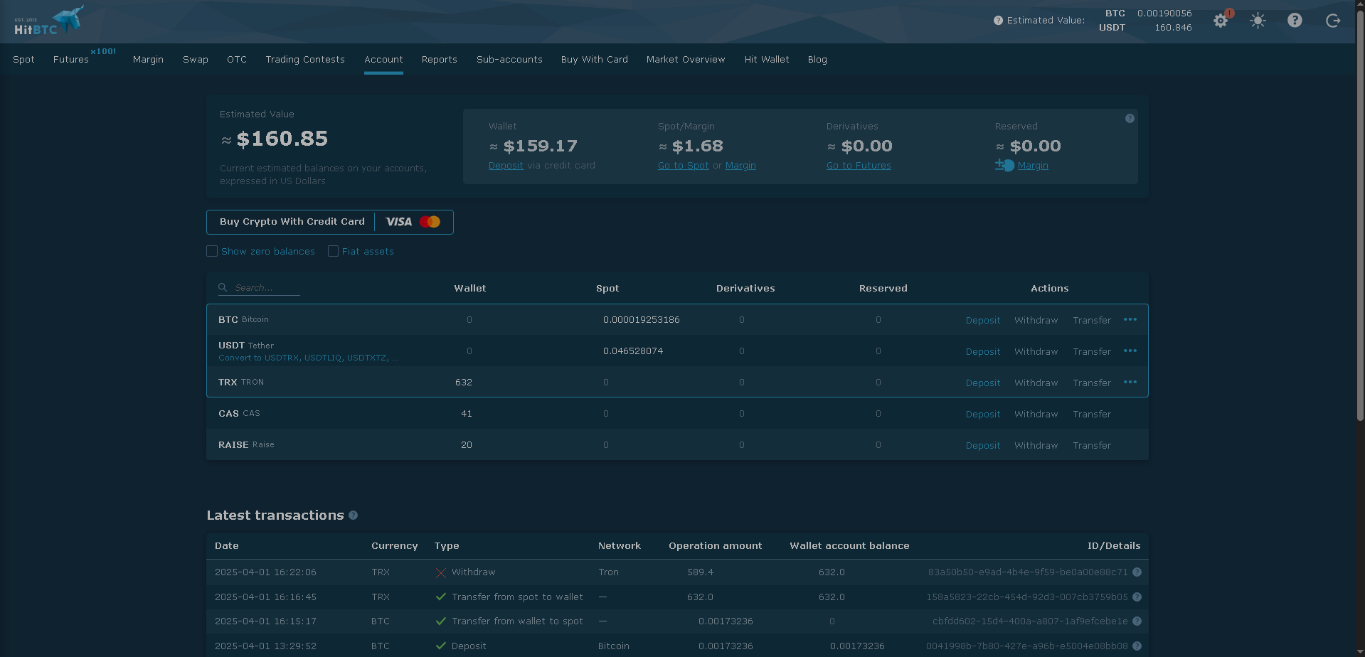This screenshot has height=657, width=1365.
Task: Open details icon for BTC Deposit transaction
Action: tap(1137, 646)
